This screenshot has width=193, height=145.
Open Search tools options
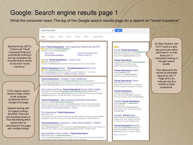[98, 37]
